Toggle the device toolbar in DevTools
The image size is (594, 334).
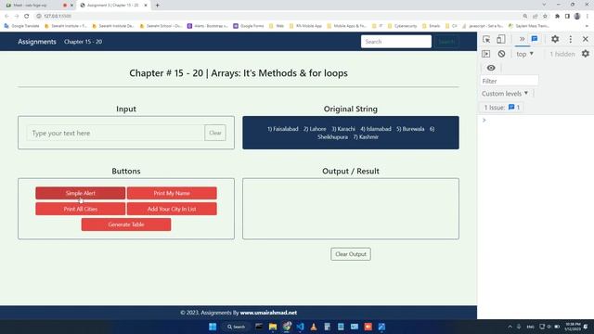(x=501, y=39)
